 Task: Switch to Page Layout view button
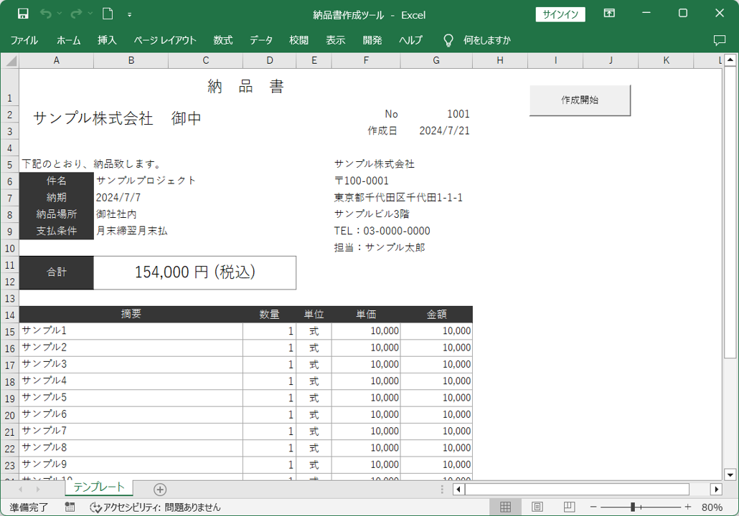(537, 507)
